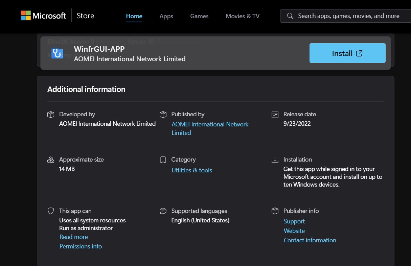Click the AOMEI publisher name under WinfrGUI-APP title
The image size is (411, 266).
pyautogui.click(x=130, y=59)
